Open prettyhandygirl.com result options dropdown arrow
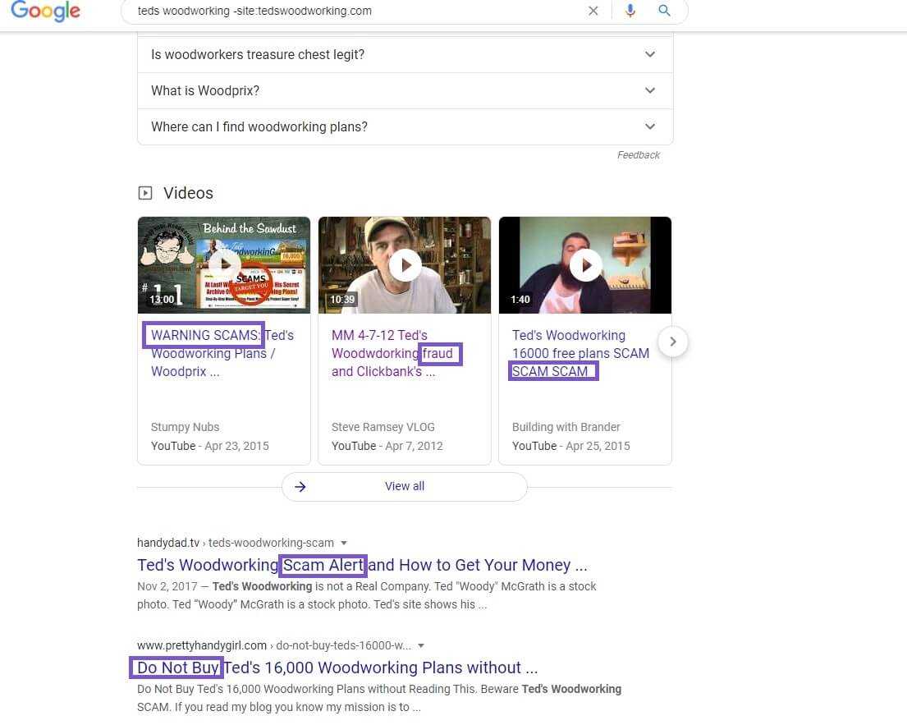907x725 pixels. [421, 645]
